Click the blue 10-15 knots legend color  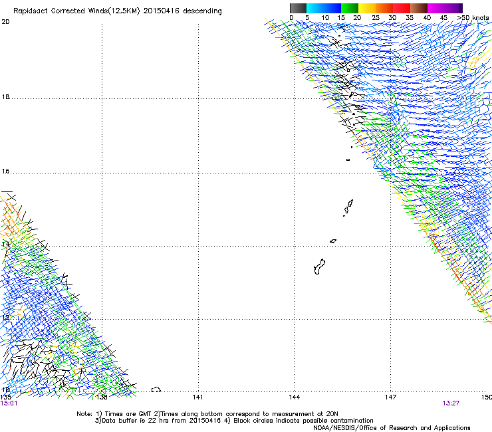(x=332, y=8)
